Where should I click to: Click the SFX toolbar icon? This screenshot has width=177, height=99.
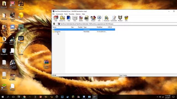point(126,18)
